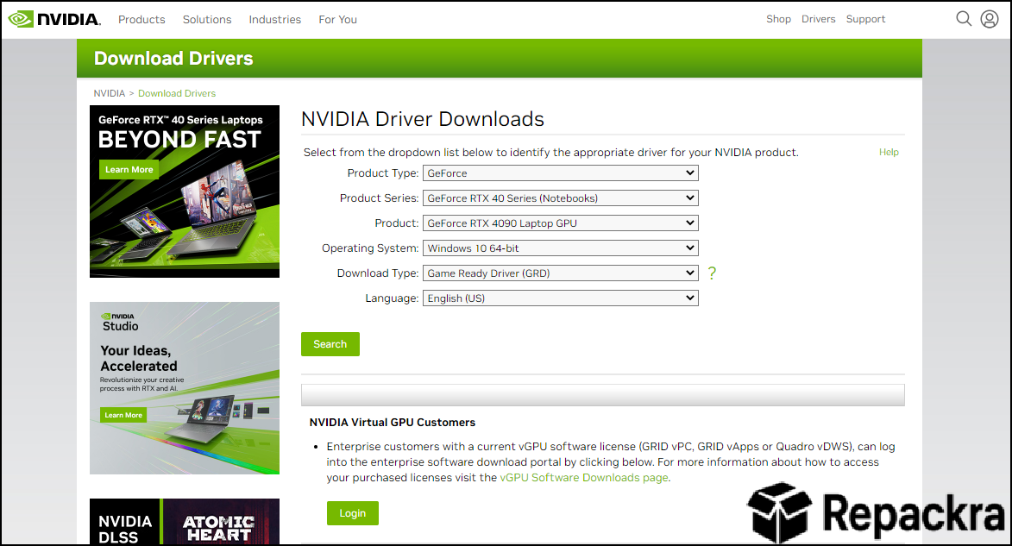
Task: Click Learn More on NVIDIA Studio banner
Action: click(123, 415)
